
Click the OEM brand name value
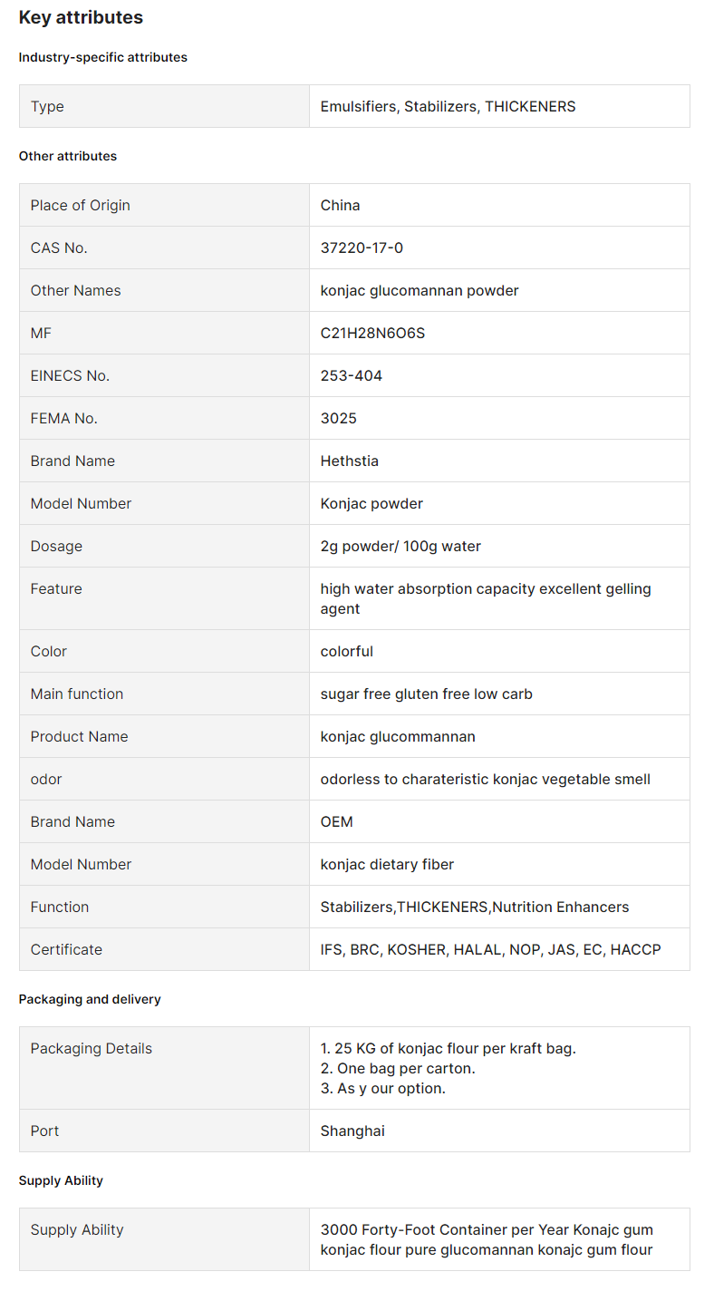pos(337,821)
